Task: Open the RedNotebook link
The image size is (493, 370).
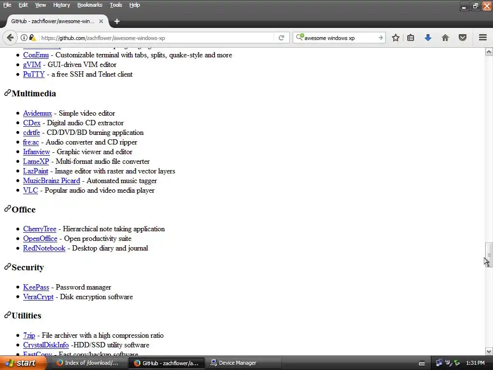Action: tap(44, 248)
